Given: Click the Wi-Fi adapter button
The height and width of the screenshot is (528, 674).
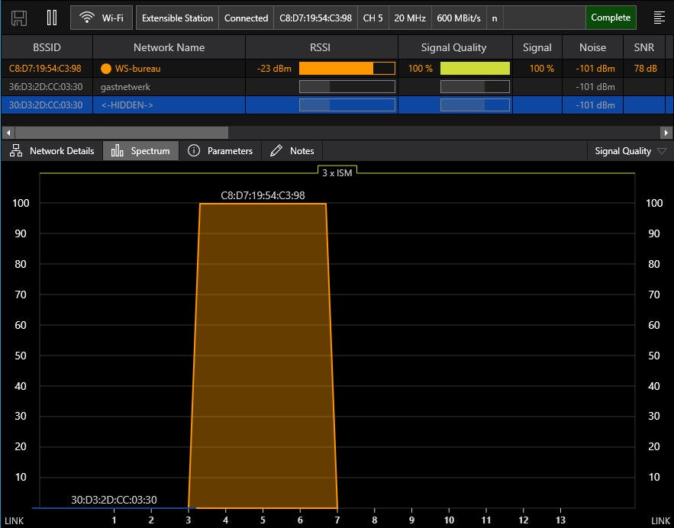Looking at the screenshot, I should point(102,18).
